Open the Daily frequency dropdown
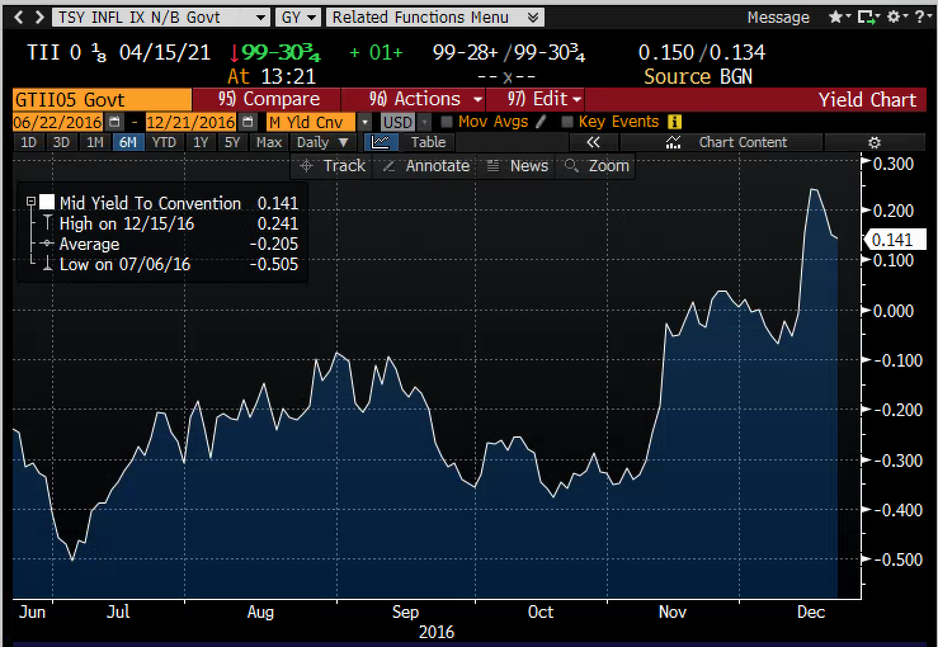The width and height of the screenshot is (938, 647). point(323,142)
